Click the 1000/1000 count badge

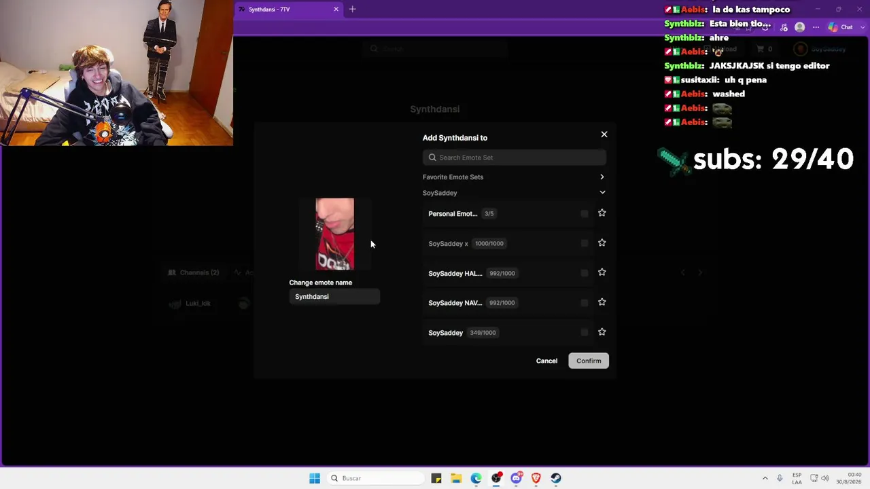coord(489,244)
